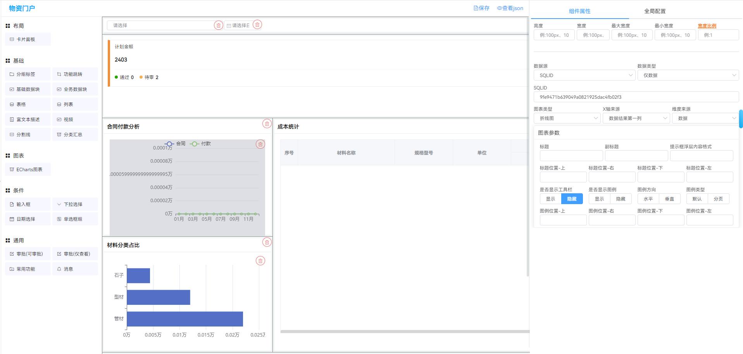Remove the line chart inside 合同付款分析
This screenshot has width=743, height=354.
260,144
